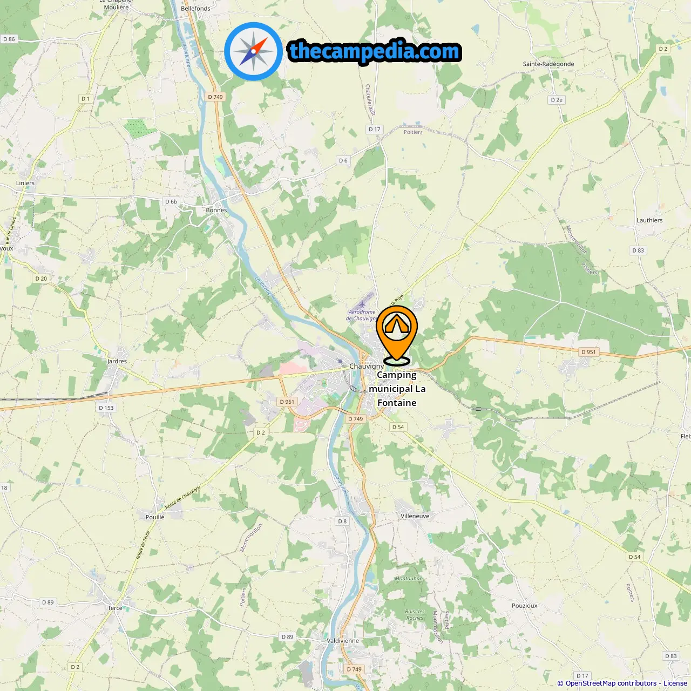Select the Bonnes village label
This screenshot has width=691, height=691.
coord(216,211)
